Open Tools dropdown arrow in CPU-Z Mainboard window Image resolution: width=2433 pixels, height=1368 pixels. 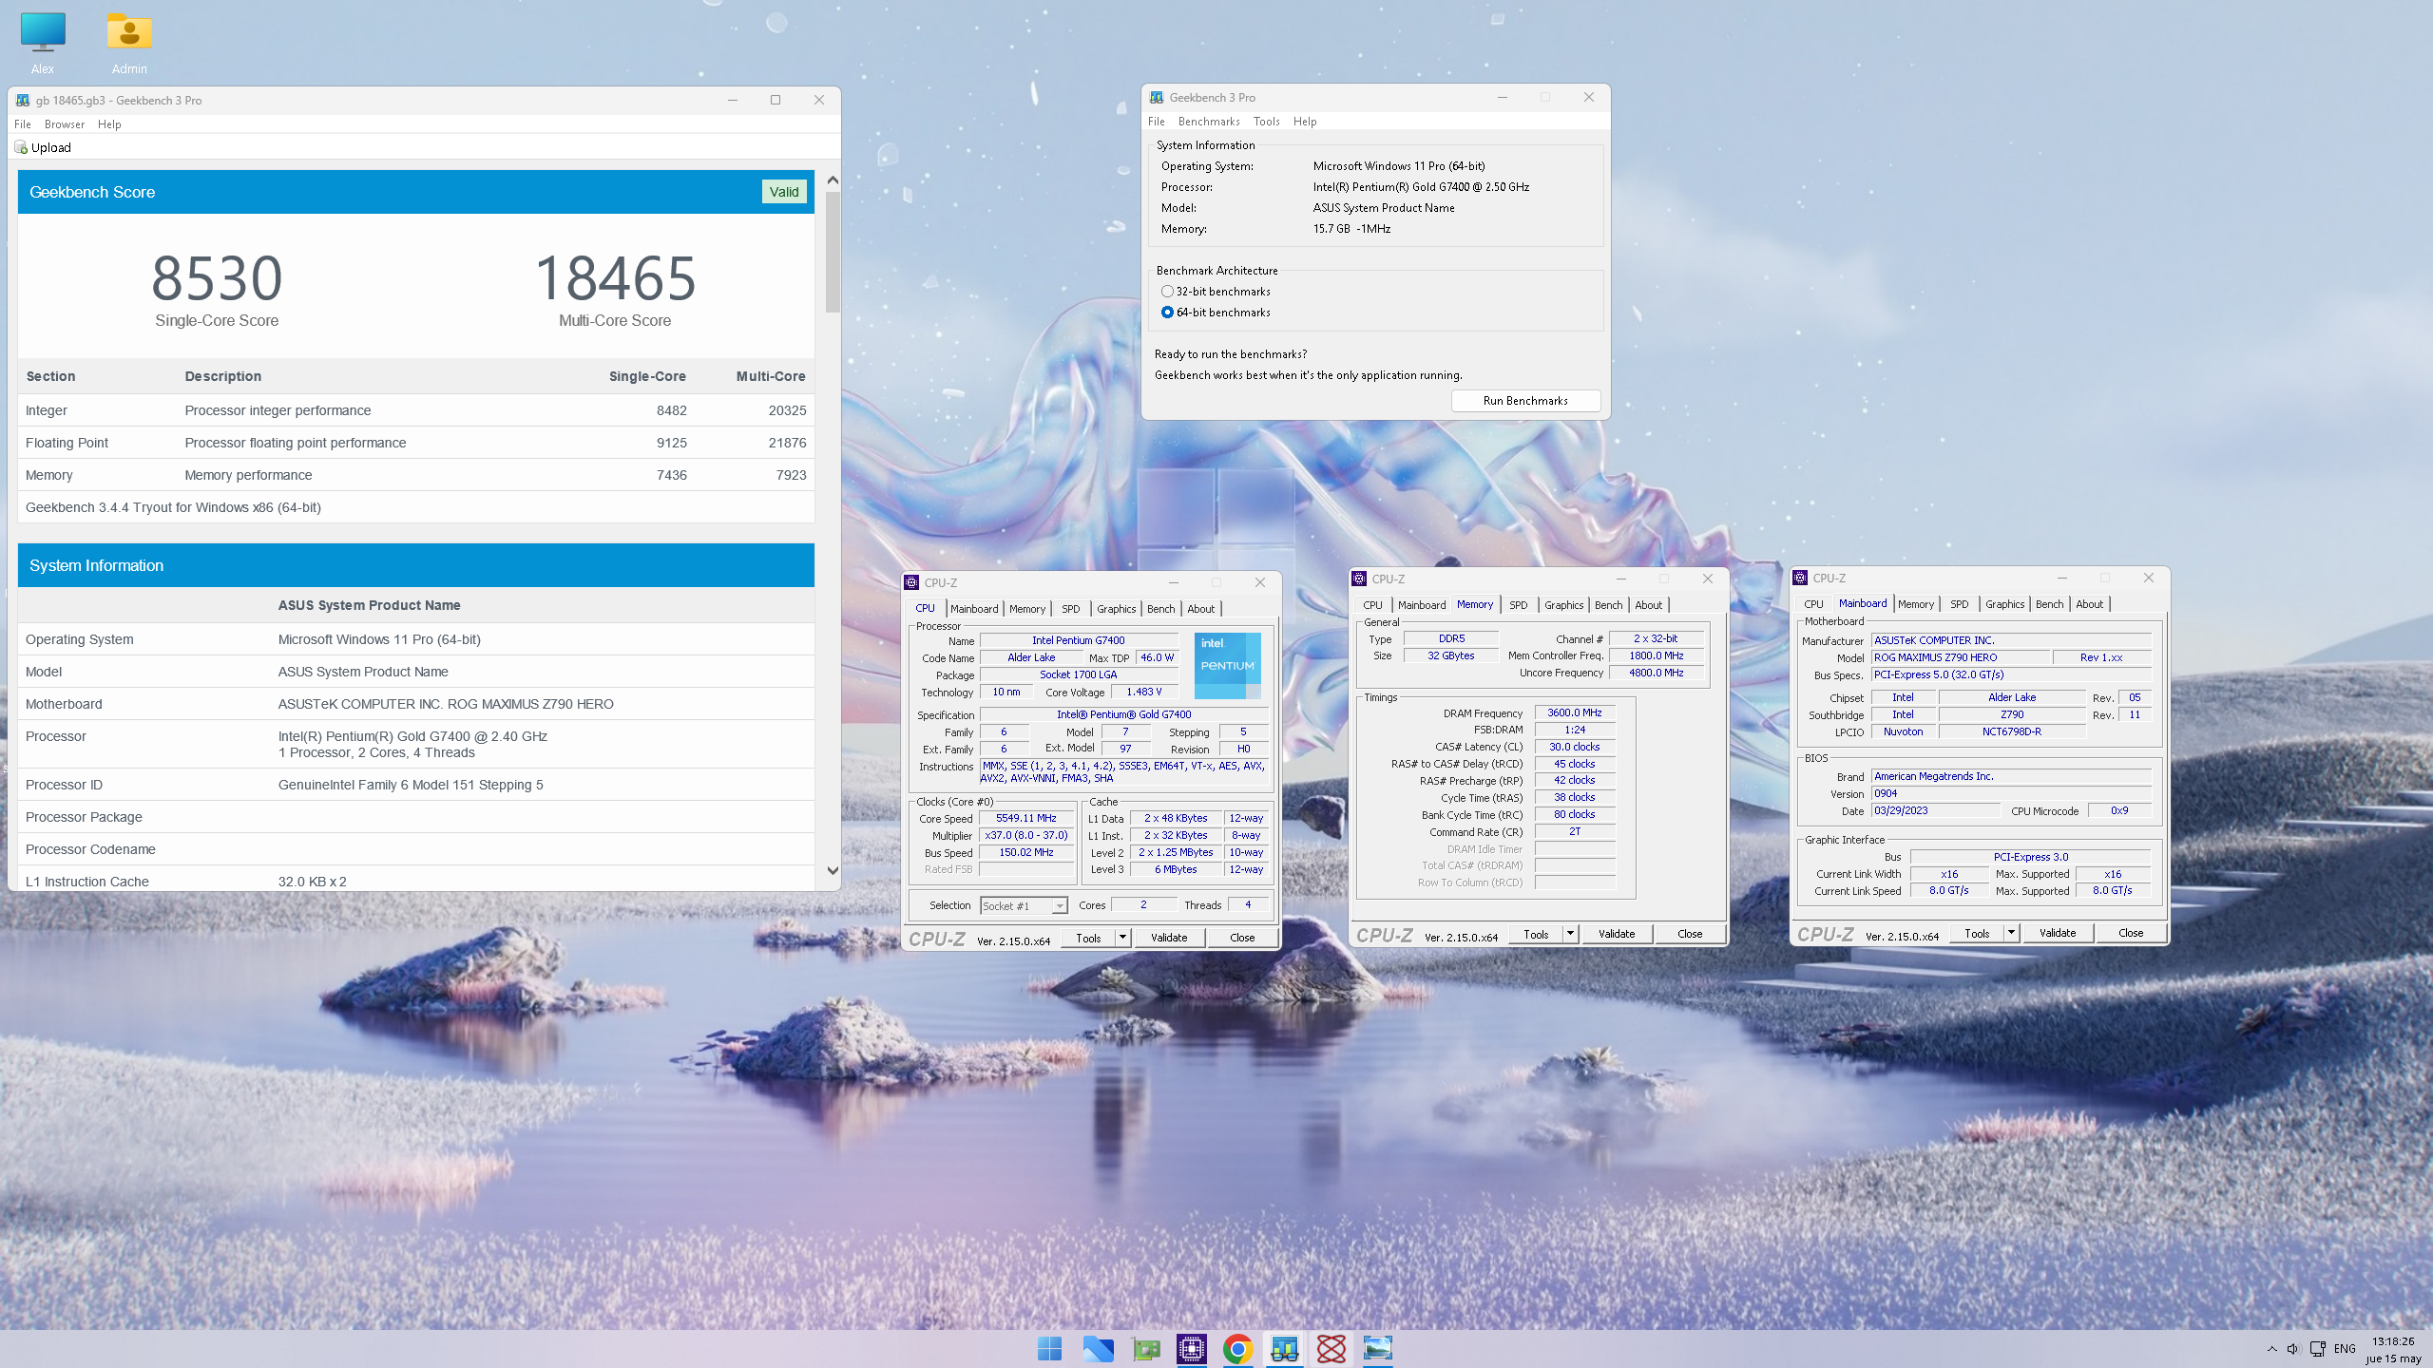2011,933
